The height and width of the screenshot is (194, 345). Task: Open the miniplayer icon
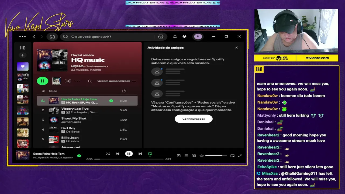pyautogui.click(x=232, y=156)
